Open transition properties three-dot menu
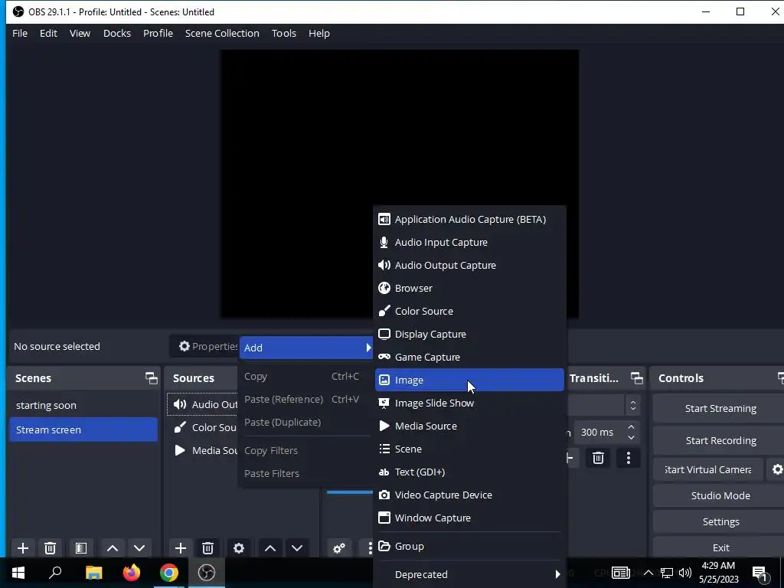This screenshot has height=588, width=784. point(629,458)
